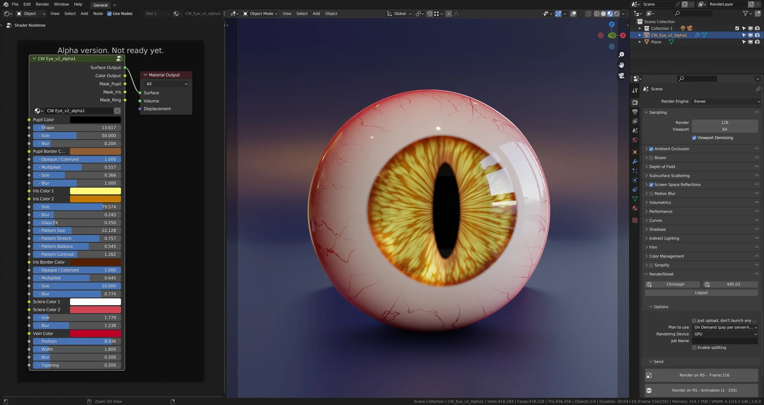This screenshot has width=764, height=405.
Task: Uncheck Screen Space Reflections
Action: 651,185
